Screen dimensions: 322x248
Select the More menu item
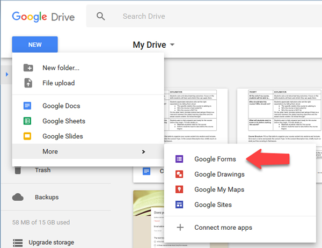[88, 151]
